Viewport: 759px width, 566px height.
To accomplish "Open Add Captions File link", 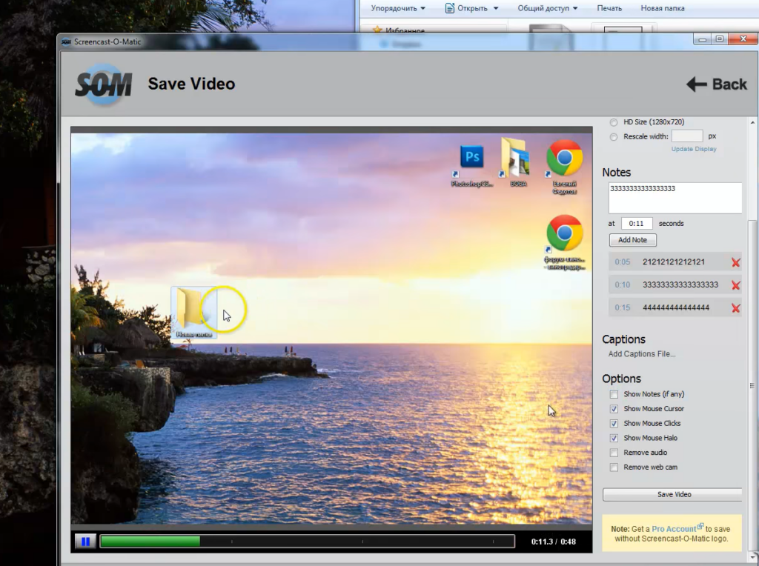I will coord(642,354).
